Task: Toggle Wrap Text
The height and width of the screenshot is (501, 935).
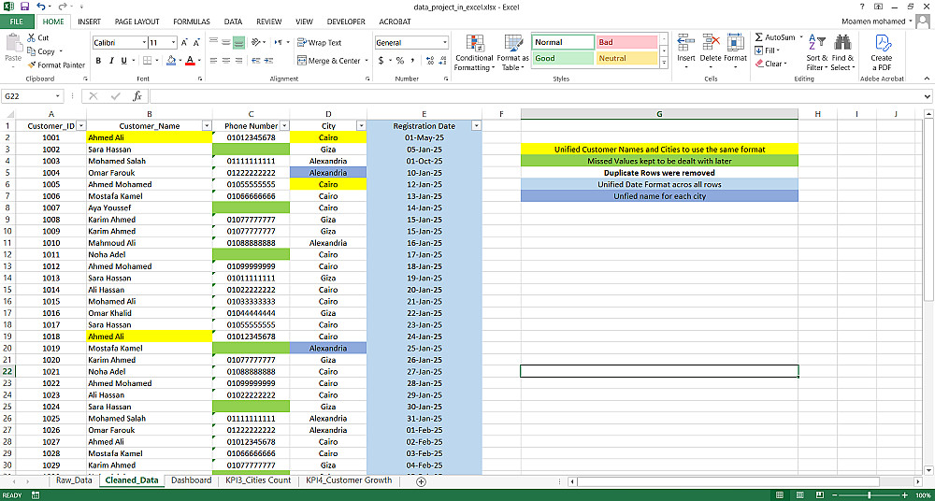Action: click(320, 43)
